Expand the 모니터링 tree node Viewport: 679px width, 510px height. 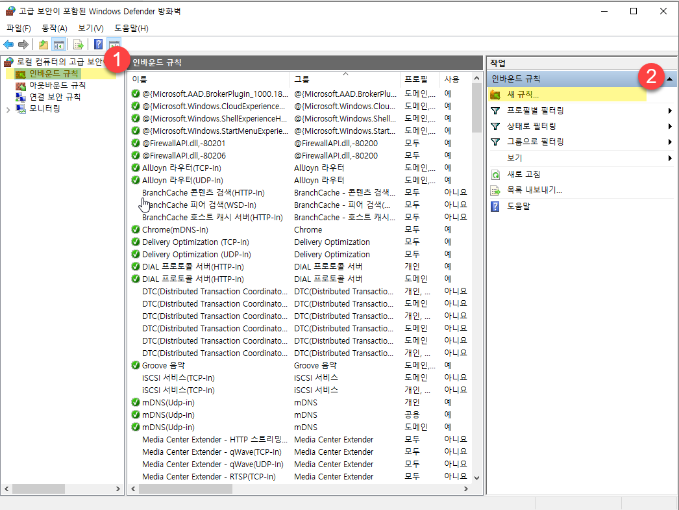click(x=8, y=110)
